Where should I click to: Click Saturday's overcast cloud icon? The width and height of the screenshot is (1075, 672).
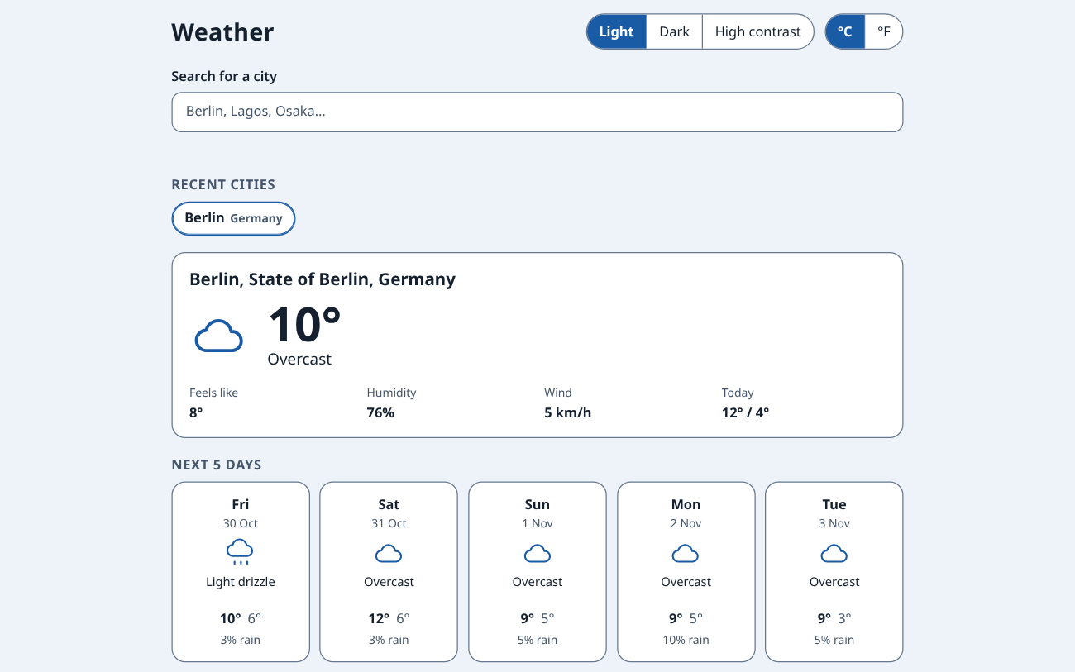pyautogui.click(x=389, y=553)
